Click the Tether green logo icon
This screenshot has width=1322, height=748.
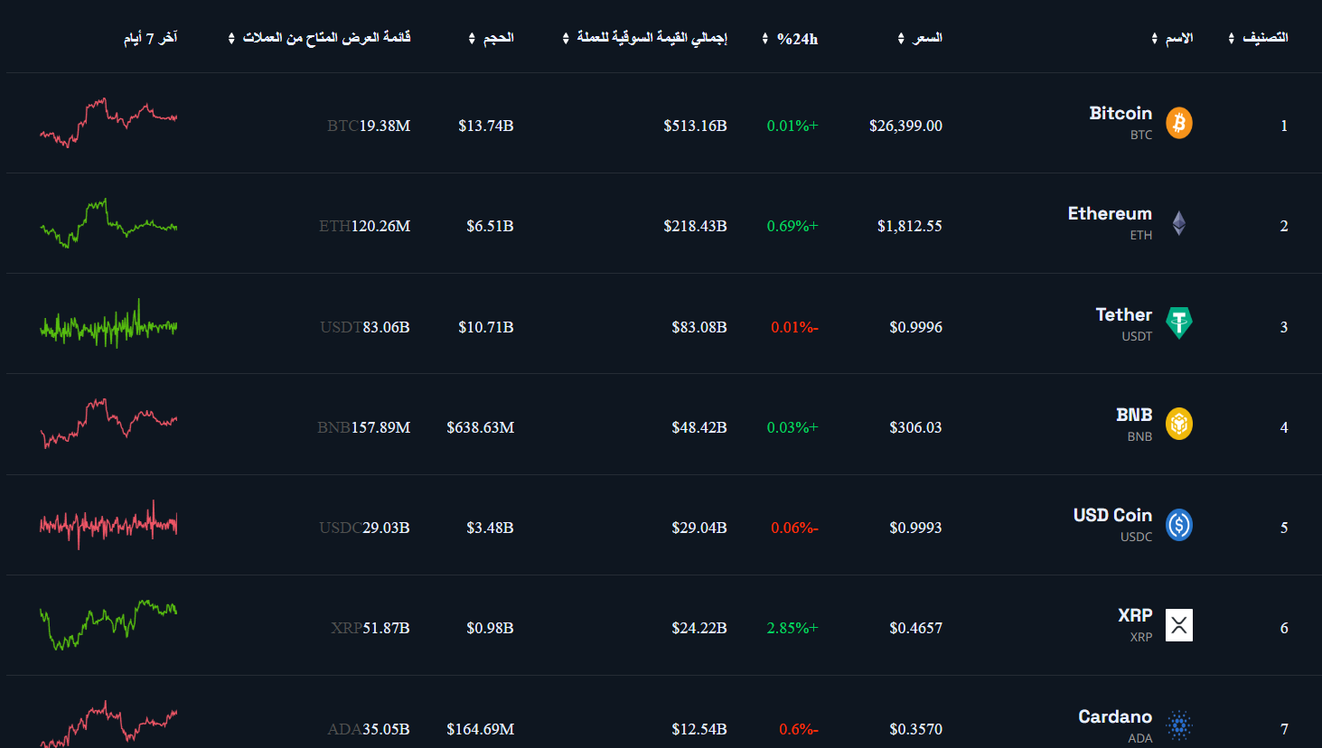click(1178, 323)
